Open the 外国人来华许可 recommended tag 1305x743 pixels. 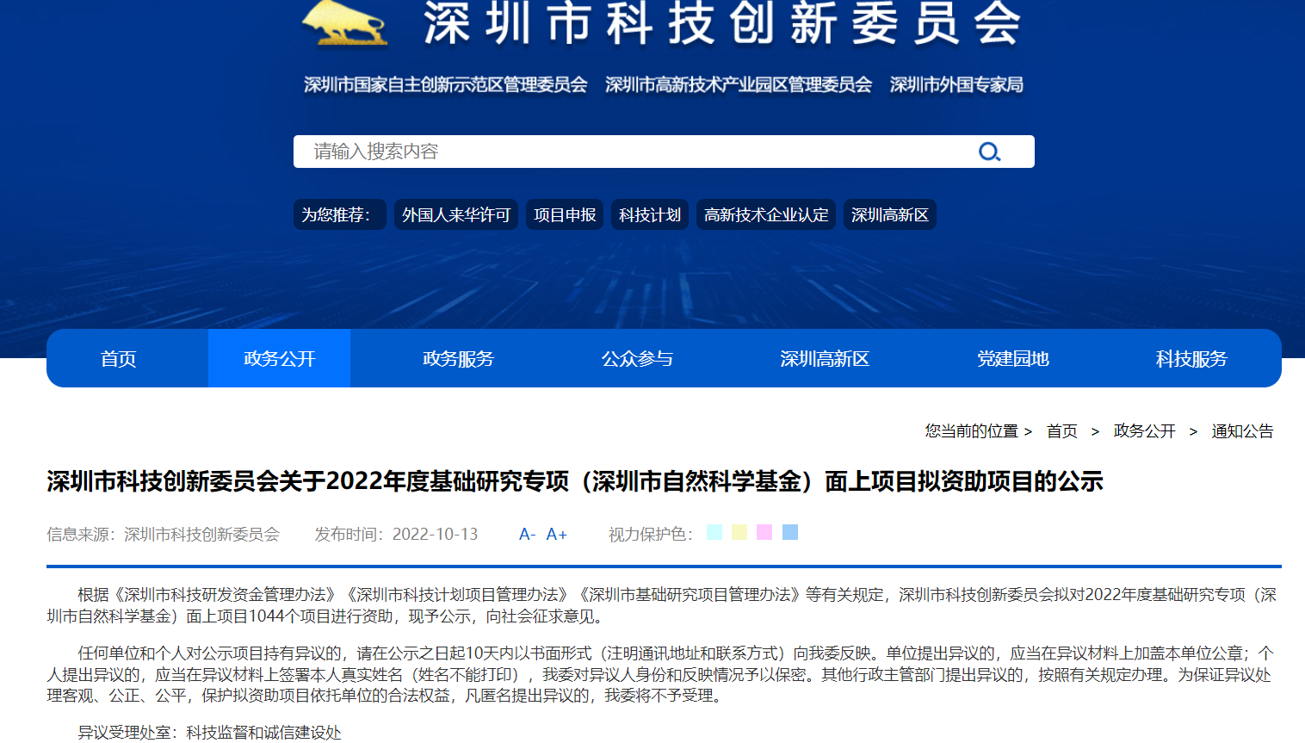456,215
